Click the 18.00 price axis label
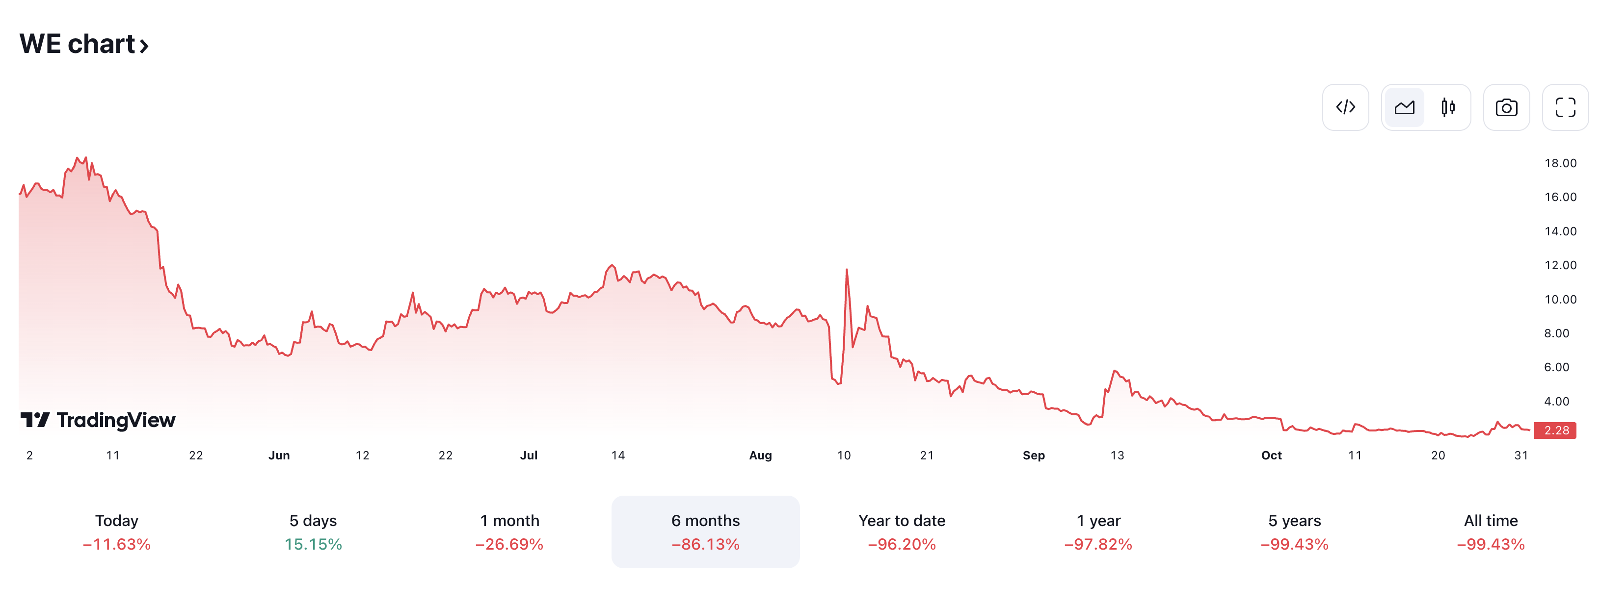This screenshot has height=606, width=1600. 1560,163
